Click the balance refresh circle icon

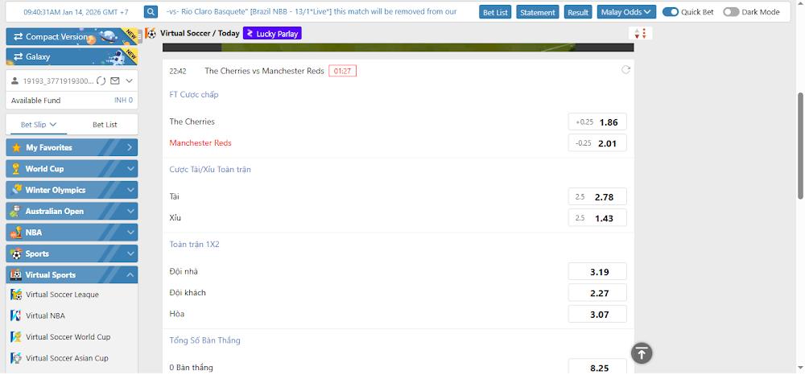click(101, 81)
